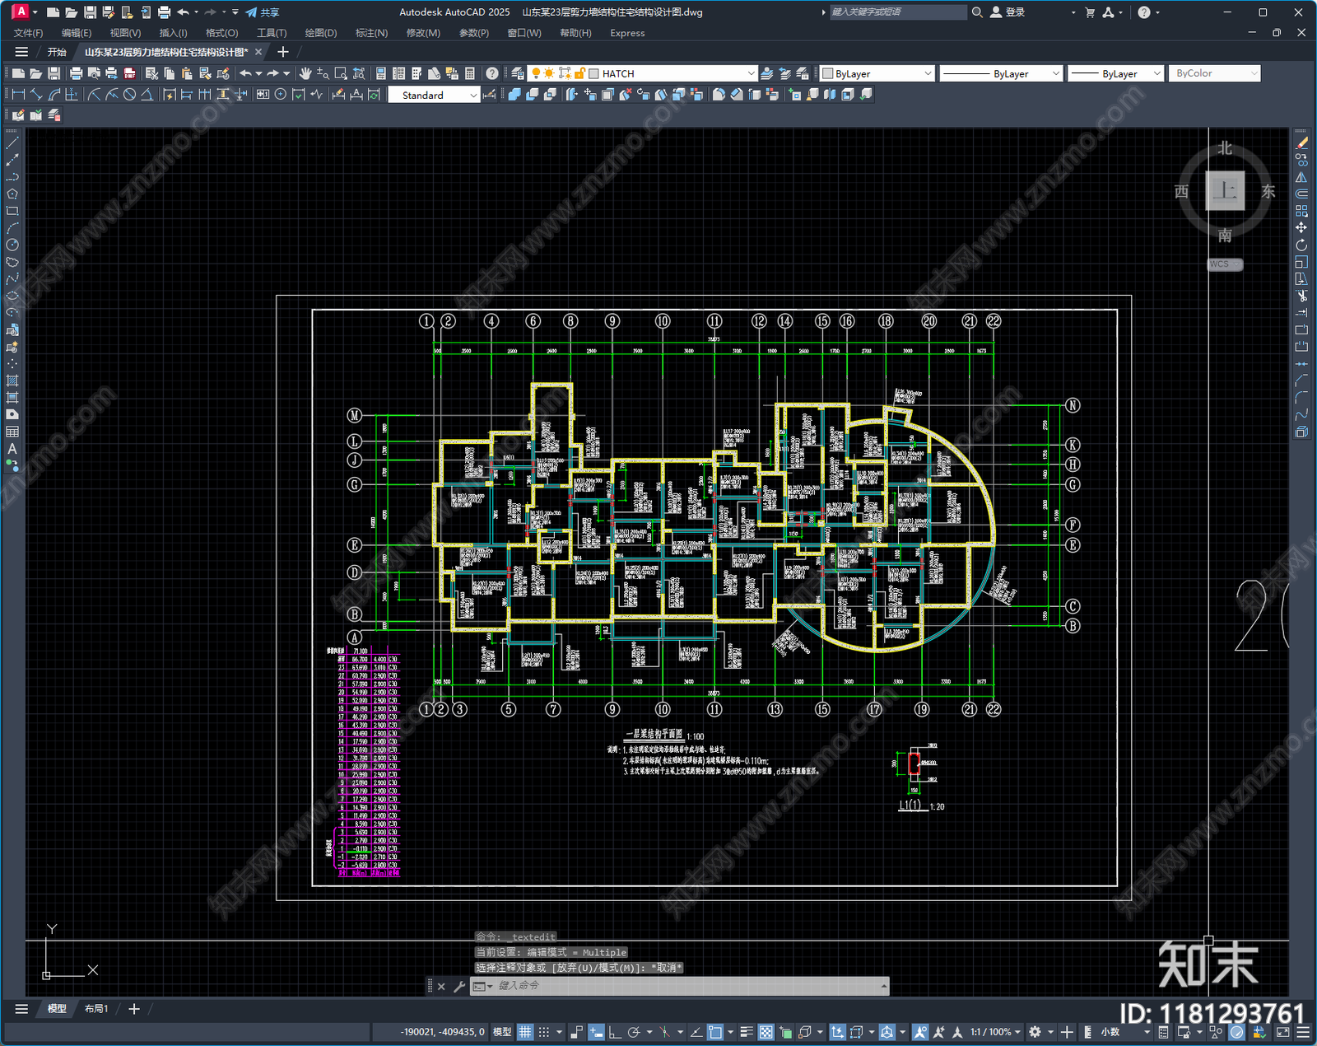Toggle Ortho mode in status bar
Screen dimensions: 1317x1046
click(x=614, y=1032)
